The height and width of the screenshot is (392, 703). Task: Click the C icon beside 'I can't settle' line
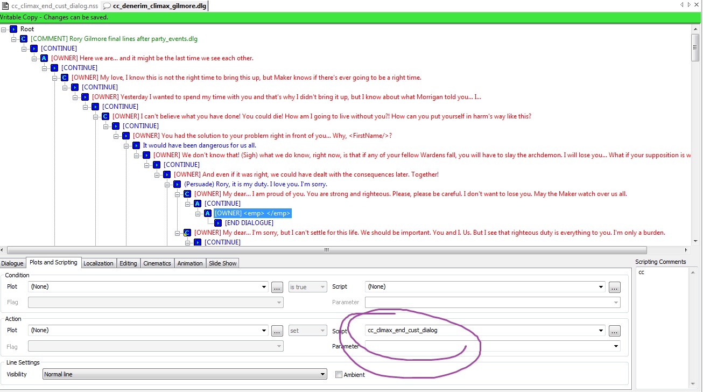[187, 233]
